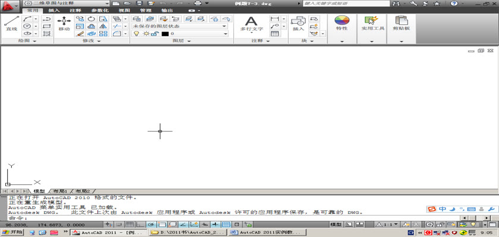
Task: Open the 布局1 layout tab
Action: [x=60, y=191]
